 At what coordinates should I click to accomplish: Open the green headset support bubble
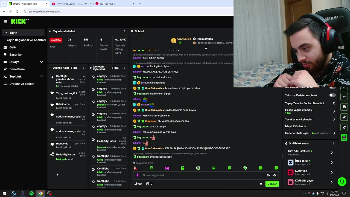[342, 182]
